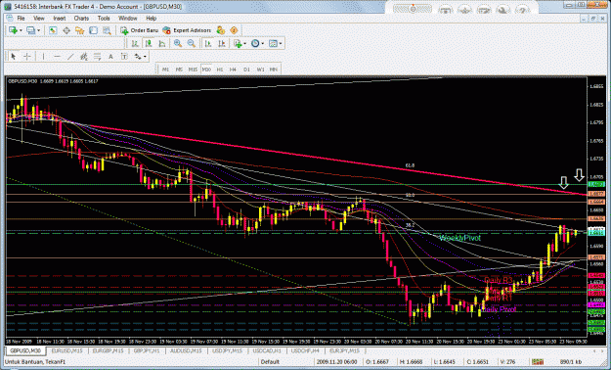Show the Terminal window
The width and height of the screenshot is (611, 370).
[93, 30]
